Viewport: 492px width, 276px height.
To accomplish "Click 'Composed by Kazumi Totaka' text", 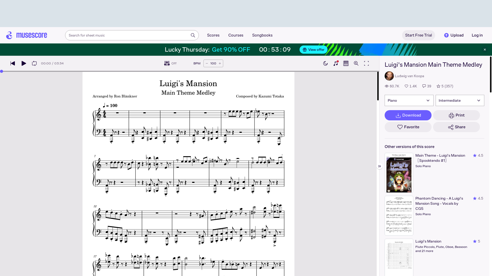I will pyautogui.click(x=260, y=96).
